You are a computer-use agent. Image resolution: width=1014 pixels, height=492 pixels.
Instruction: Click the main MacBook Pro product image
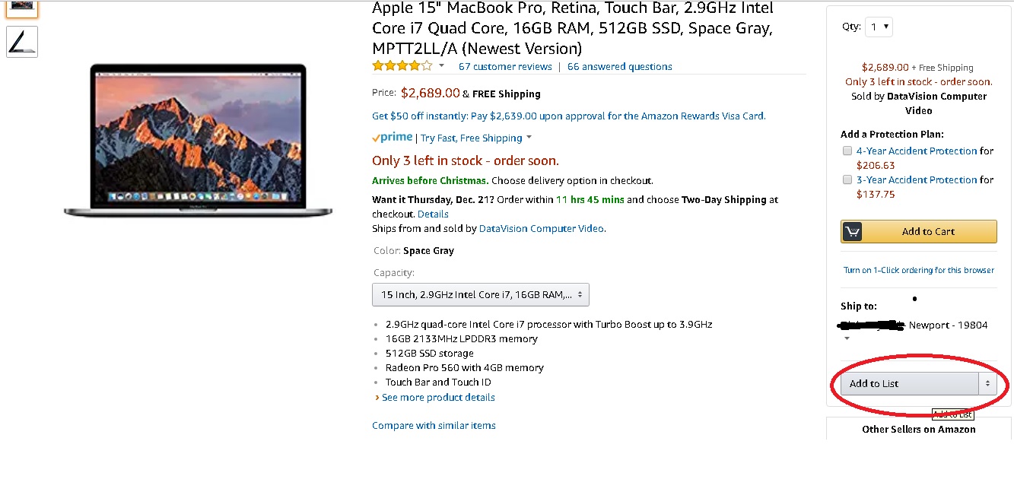199,139
